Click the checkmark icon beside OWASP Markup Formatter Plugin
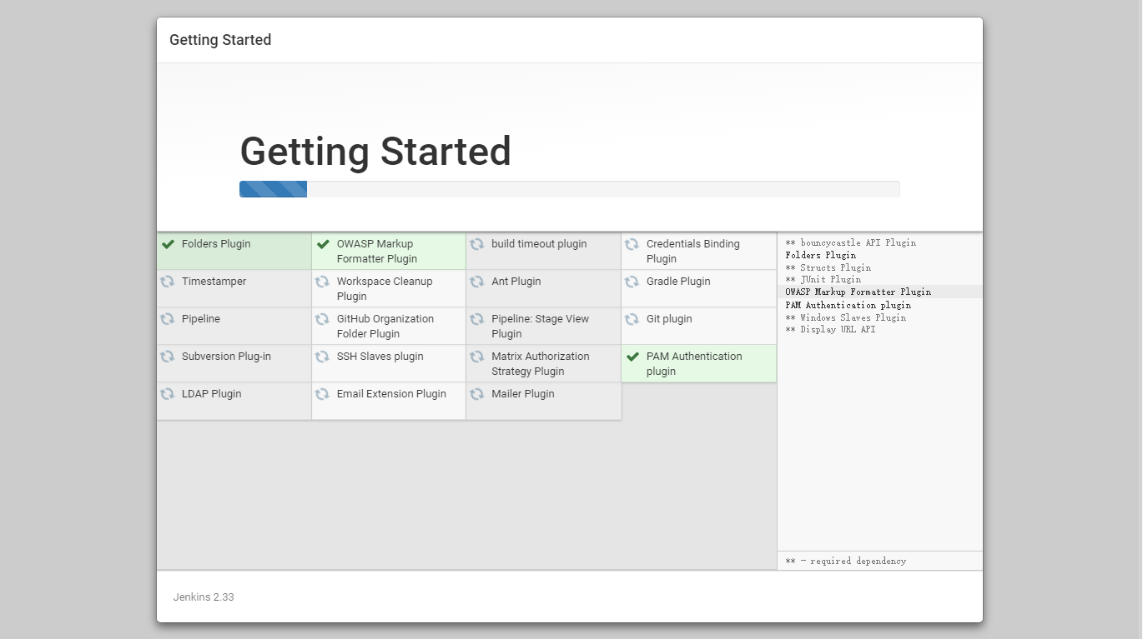The height and width of the screenshot is (639, 1143). [x=323, y=244]
